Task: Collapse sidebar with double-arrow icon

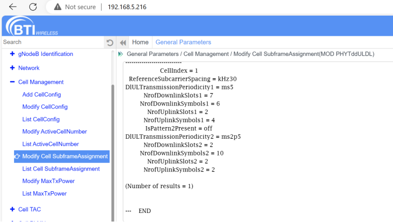Action: 122,42
